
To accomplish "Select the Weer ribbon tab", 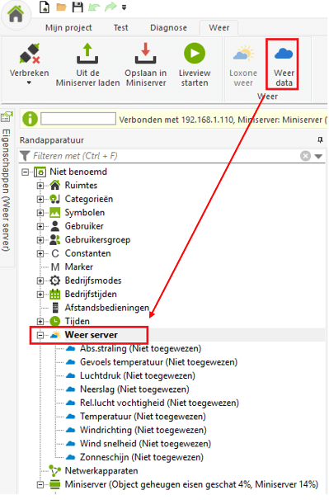I will (219, 28).
